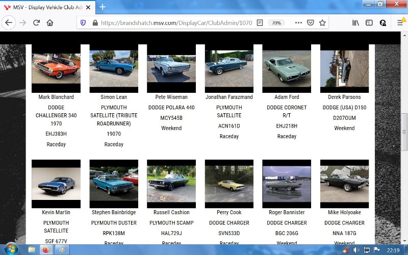Click the URL address field
This screenshot has height=255, width=408.
coord(173,23)
